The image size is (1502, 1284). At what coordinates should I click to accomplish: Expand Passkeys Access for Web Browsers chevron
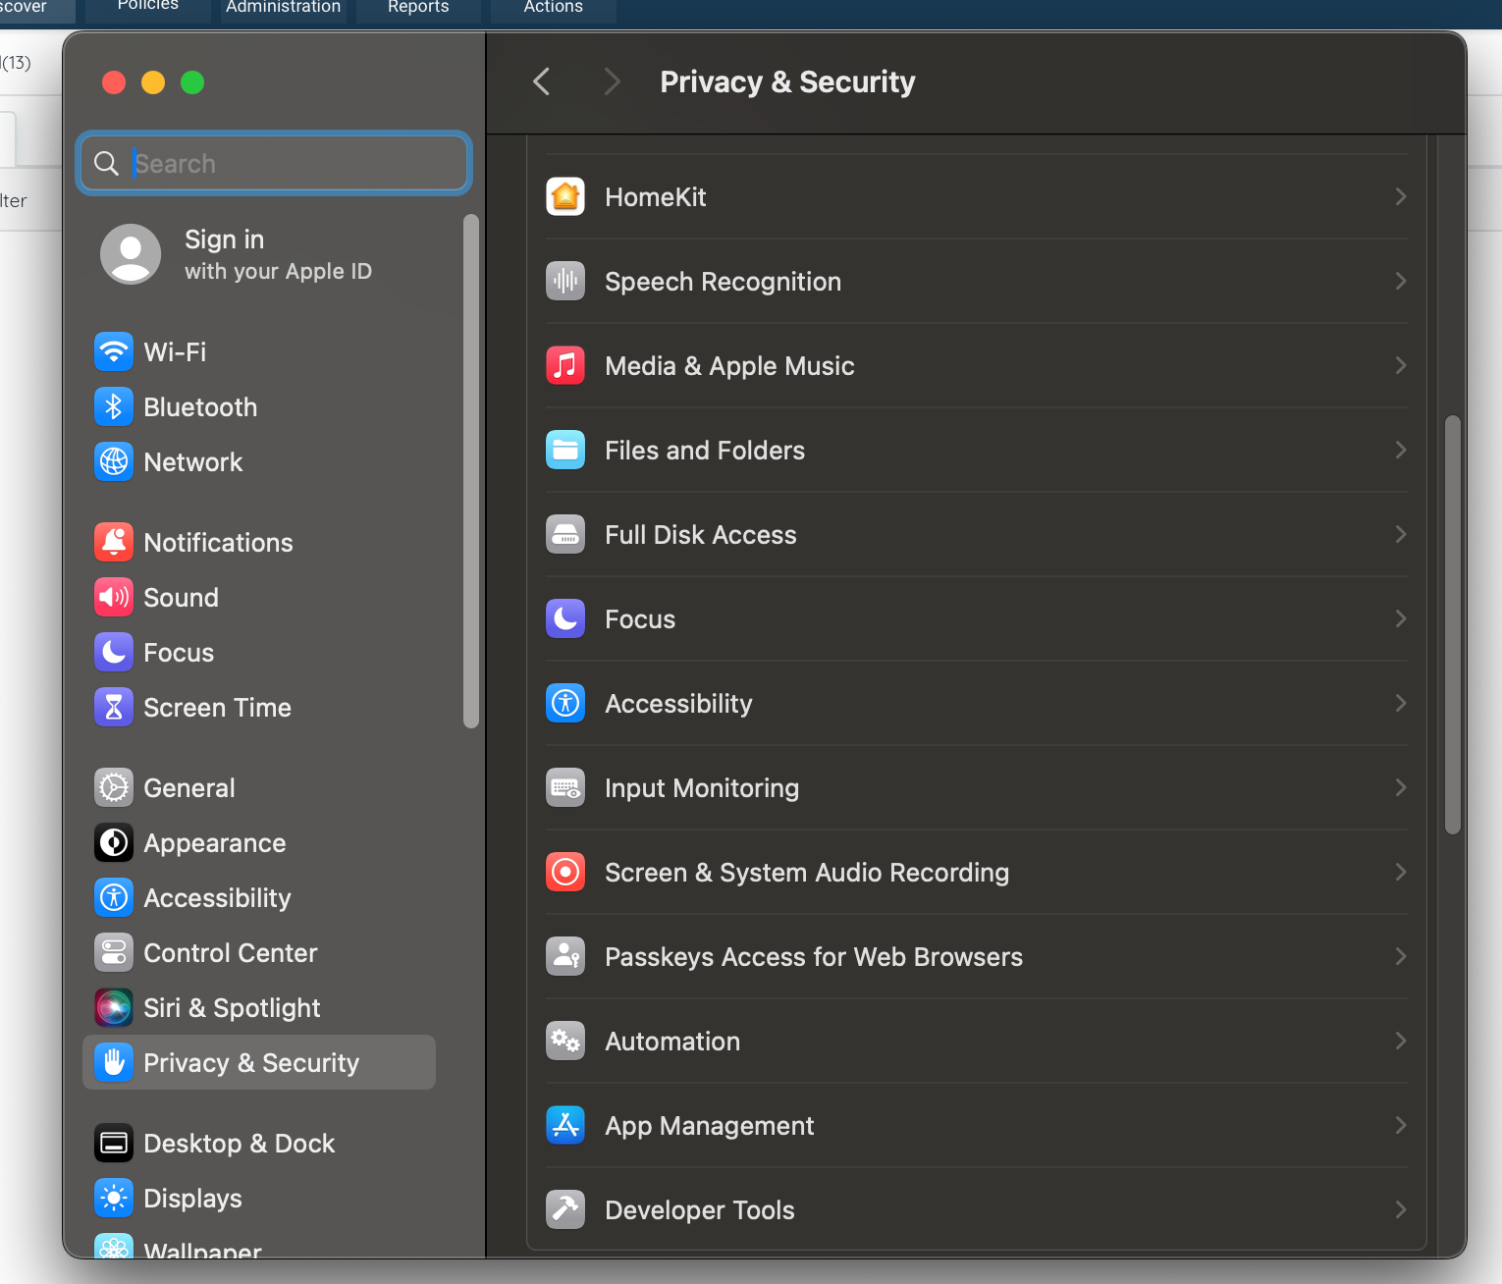pos(1400,957)
